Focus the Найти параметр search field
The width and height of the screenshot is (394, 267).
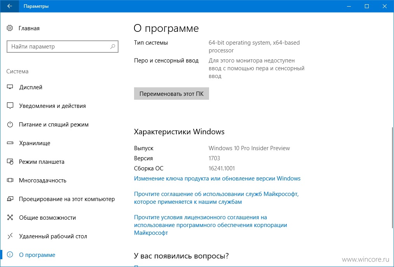(63, 47)
